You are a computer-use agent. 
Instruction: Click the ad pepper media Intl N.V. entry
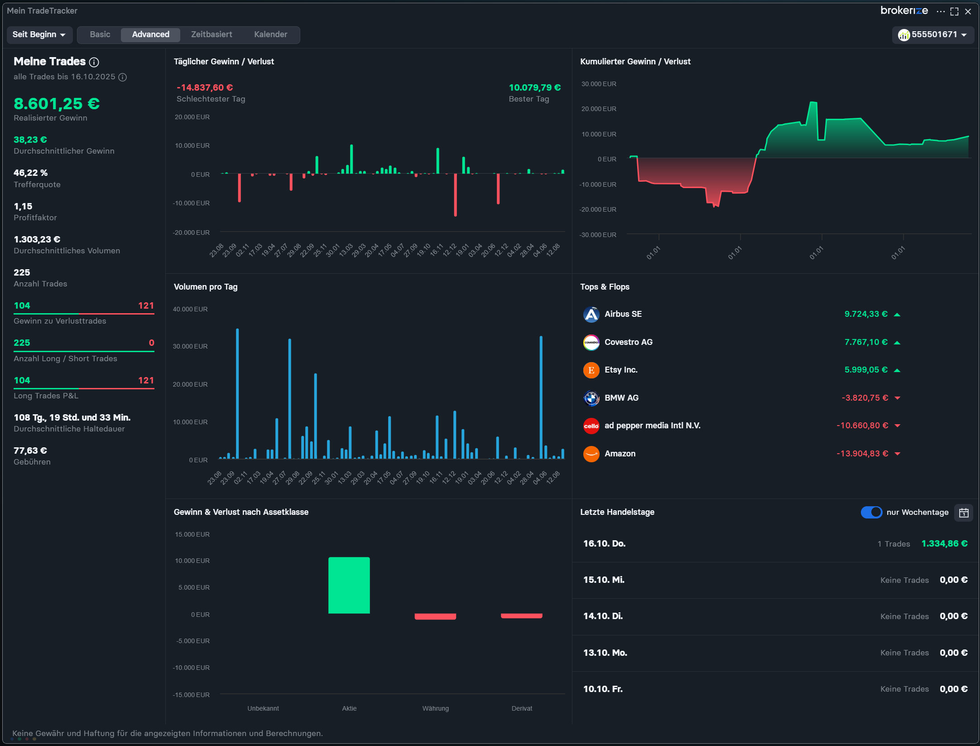click(x=652, y=426)
